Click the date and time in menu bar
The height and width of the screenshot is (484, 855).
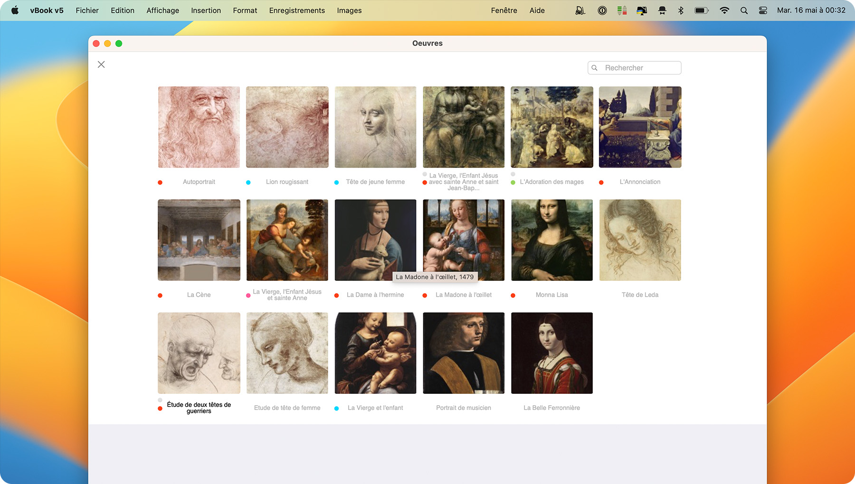pos(811,10)
